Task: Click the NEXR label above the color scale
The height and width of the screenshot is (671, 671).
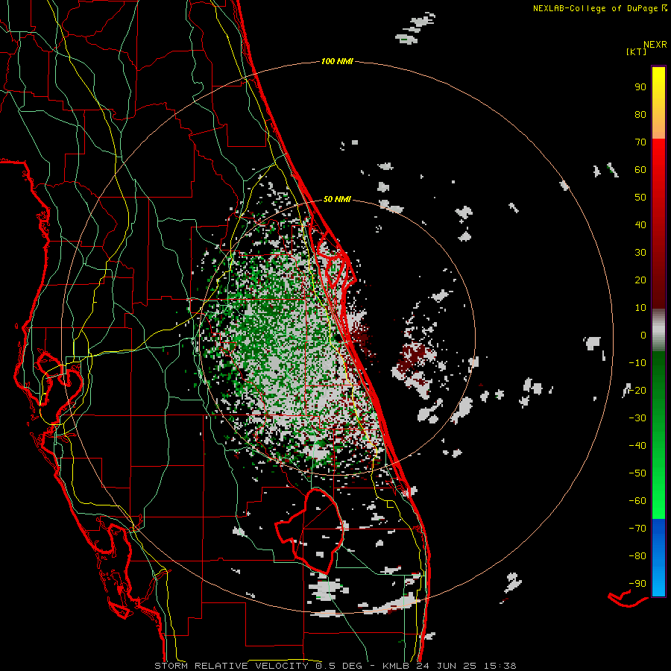Action: (655, 45)
